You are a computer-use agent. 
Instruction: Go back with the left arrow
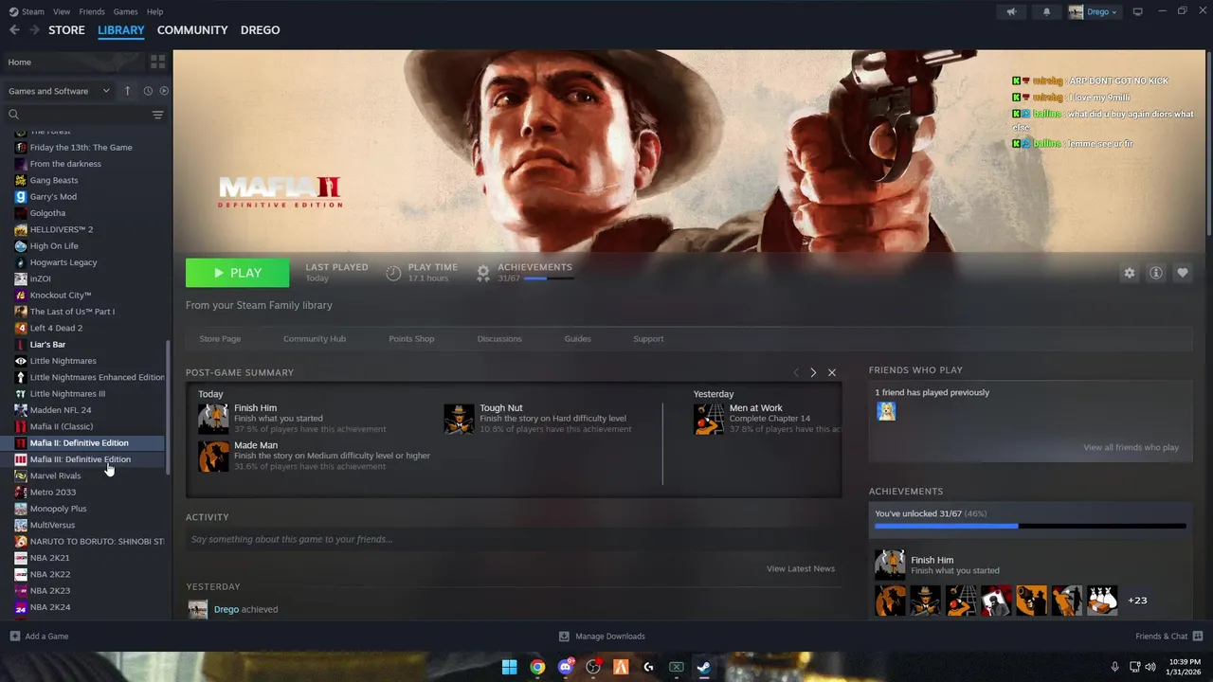pos(14,30)
